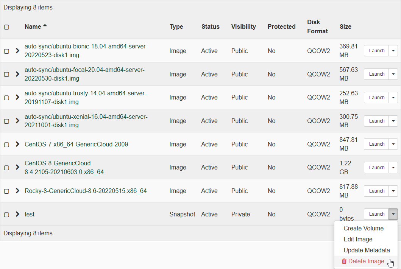The width and height of the screenshot is (401, 269).
Task: Click the Size column header
Action: pyautogui.click(x=345, y=27)
